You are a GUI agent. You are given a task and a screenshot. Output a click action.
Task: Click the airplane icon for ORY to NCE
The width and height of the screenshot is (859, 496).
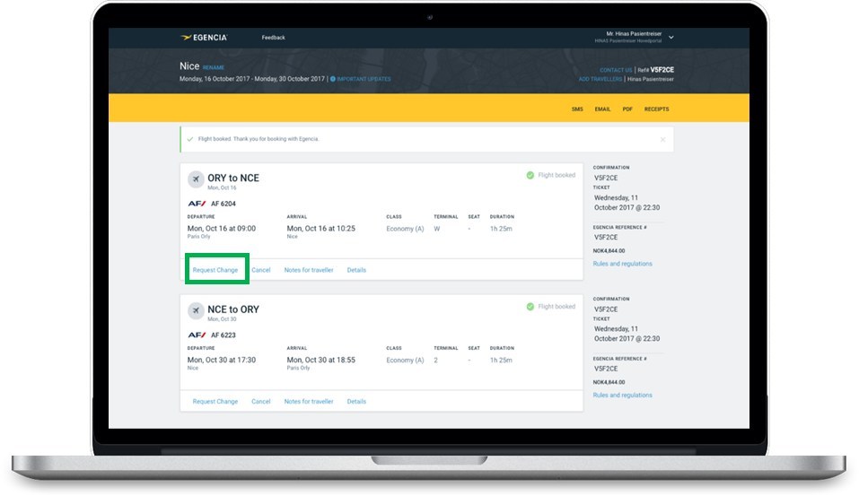[x=195, y=180]
